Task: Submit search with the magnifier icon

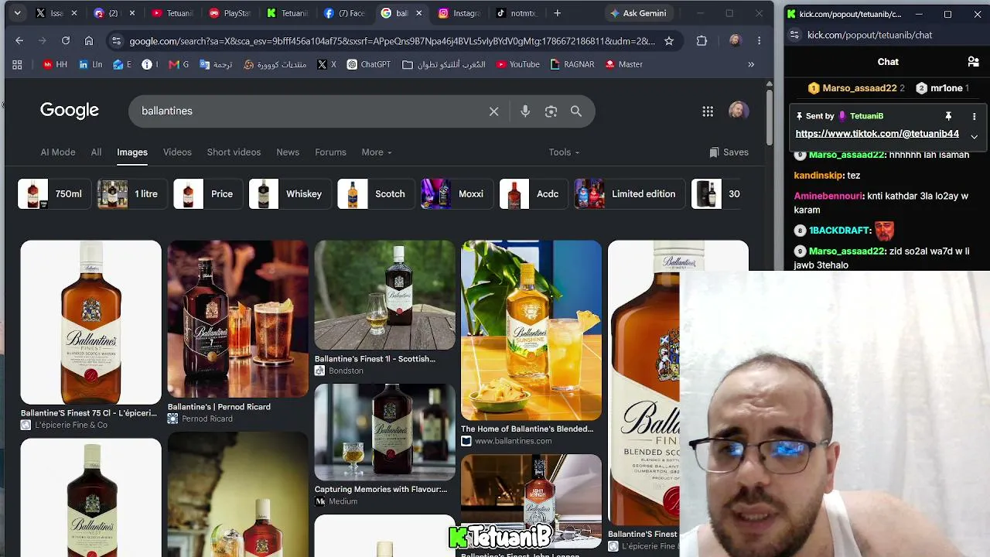Action: [576, 111]
